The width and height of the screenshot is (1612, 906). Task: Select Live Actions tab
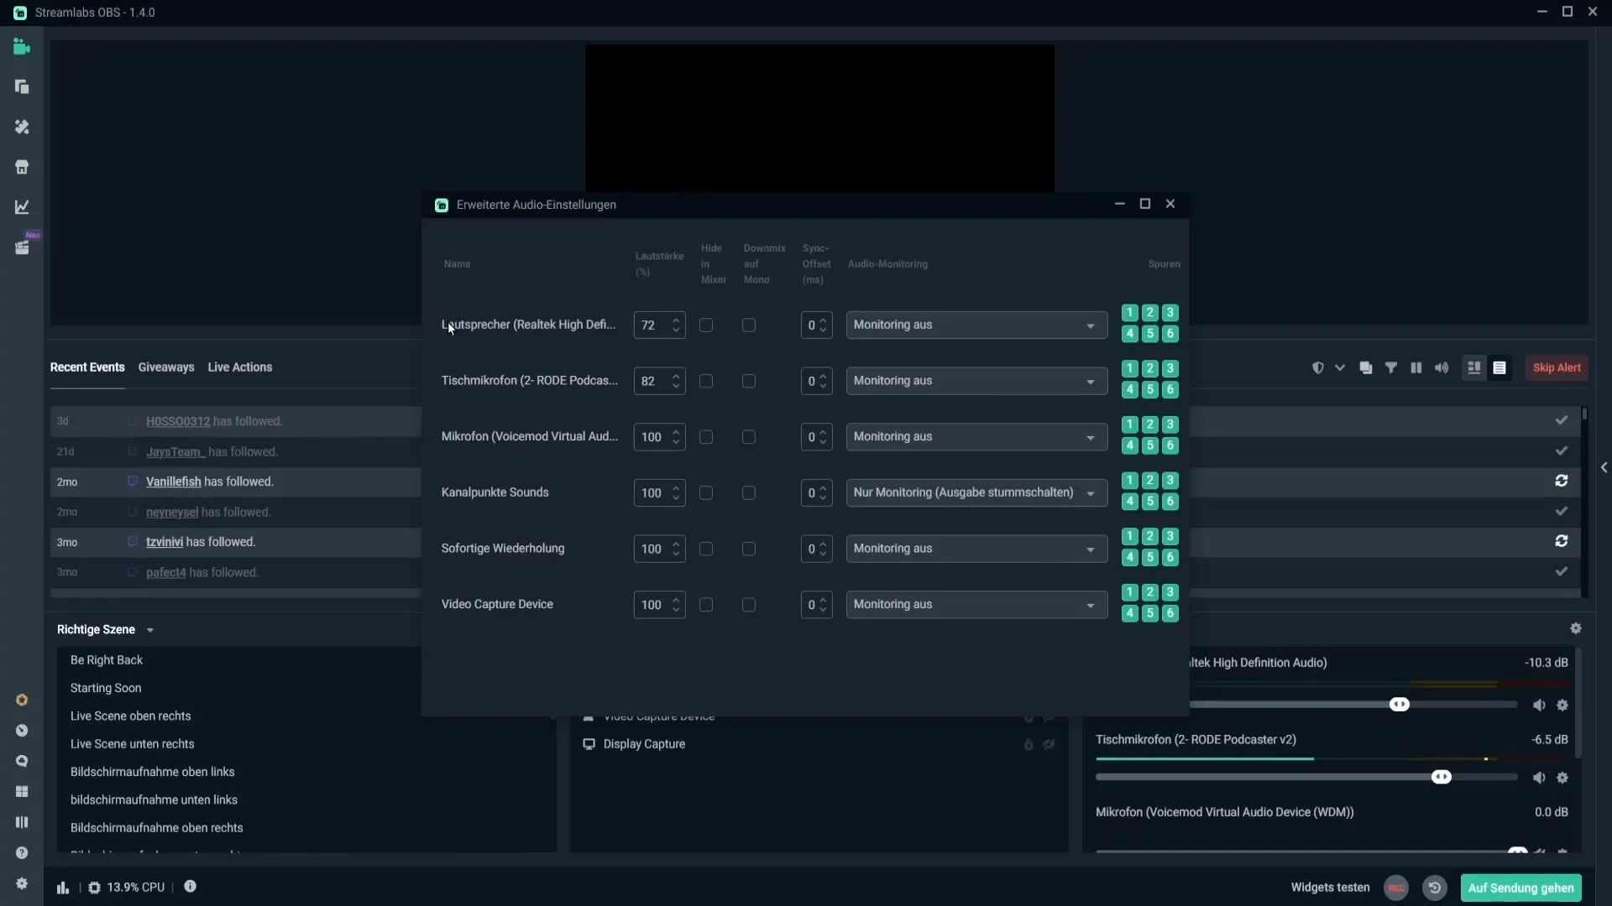[239, 366]
